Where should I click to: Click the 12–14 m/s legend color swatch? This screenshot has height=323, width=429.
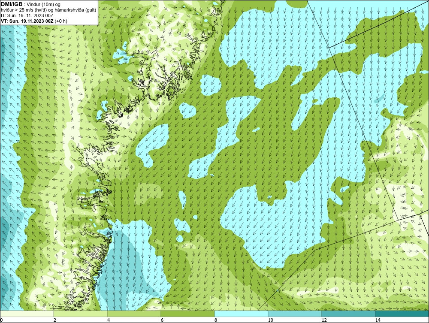pos(348,314)
